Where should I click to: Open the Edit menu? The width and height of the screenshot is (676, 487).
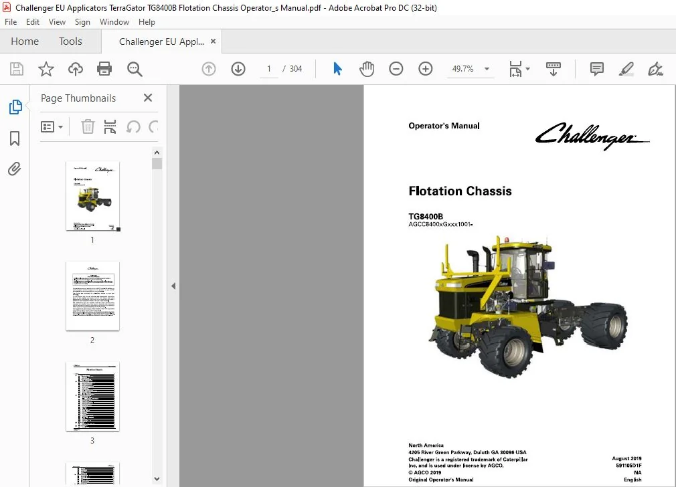point(33,22)
